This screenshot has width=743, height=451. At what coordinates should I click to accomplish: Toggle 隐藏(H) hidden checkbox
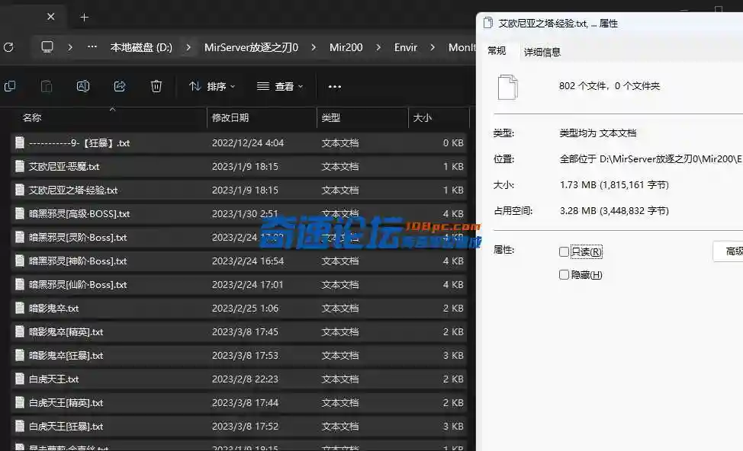pos(564,275)
